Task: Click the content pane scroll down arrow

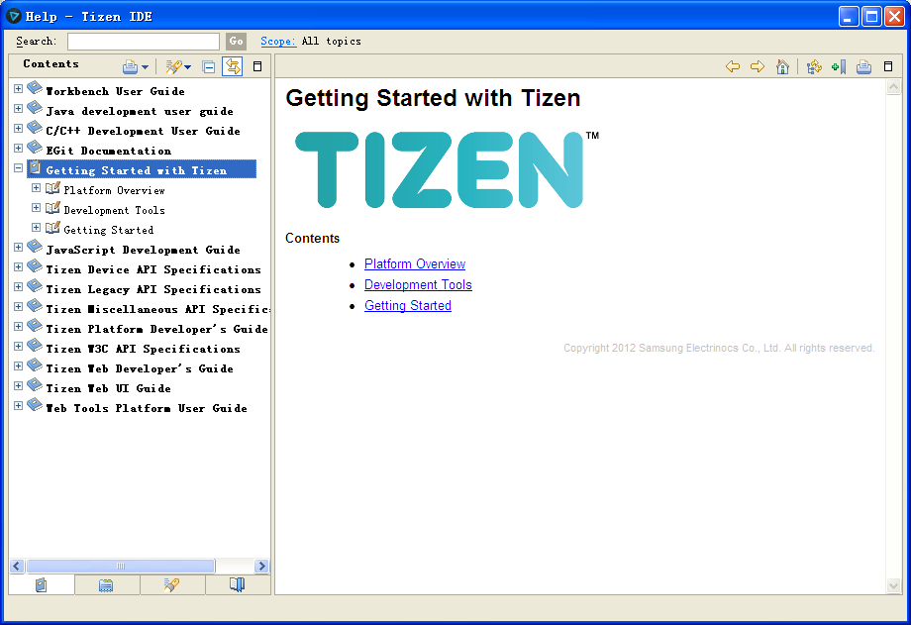Action: (893, 586)
